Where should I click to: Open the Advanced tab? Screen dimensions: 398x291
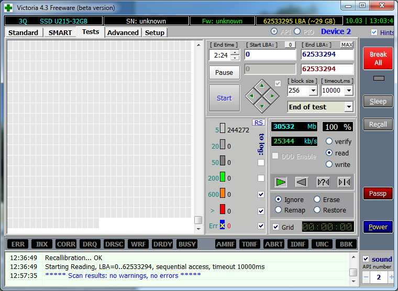(123, 33)
